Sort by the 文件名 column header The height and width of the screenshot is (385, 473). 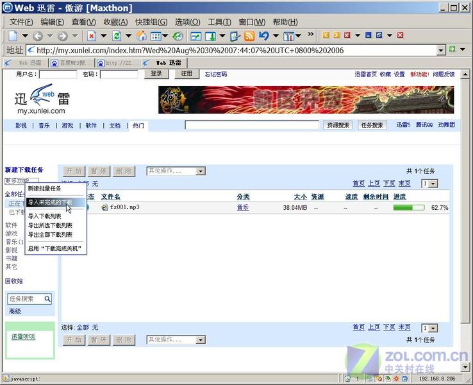[x=110, y=197]
